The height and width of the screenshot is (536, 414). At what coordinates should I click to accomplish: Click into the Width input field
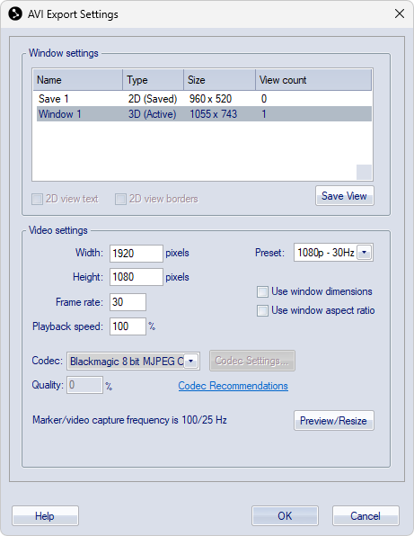coord(137,254)
